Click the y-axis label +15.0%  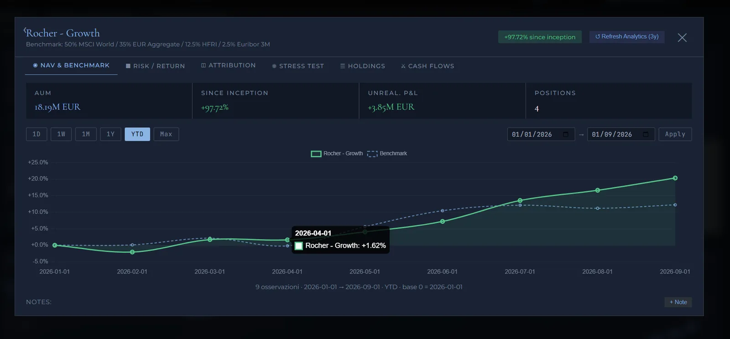(x=38, y=195)
